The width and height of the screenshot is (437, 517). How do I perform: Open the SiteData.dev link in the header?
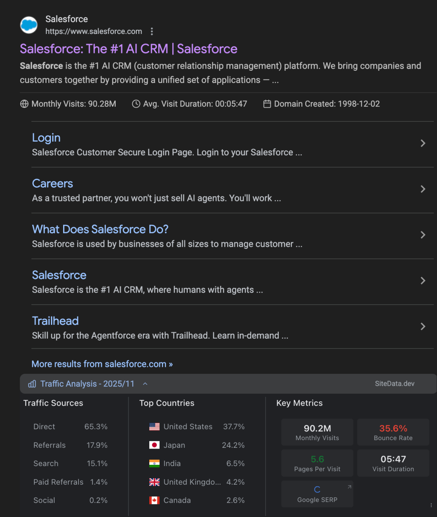coord(395,384)
